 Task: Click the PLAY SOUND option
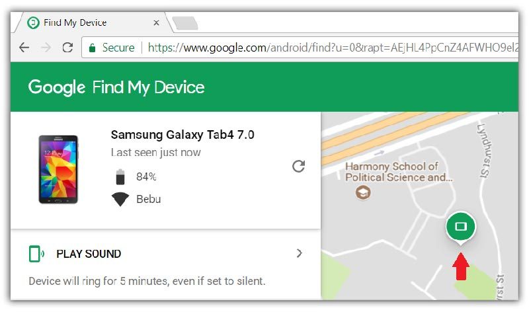pos(89,254)
